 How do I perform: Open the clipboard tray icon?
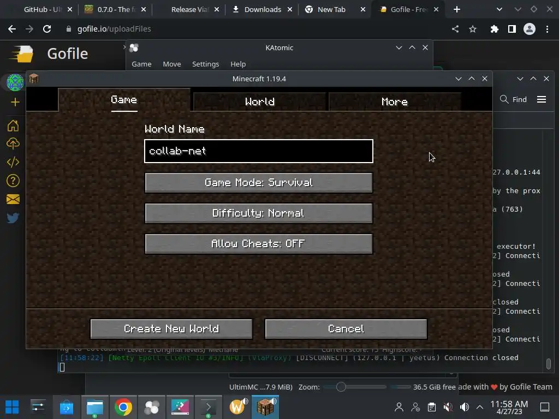[x=432, y=407]
